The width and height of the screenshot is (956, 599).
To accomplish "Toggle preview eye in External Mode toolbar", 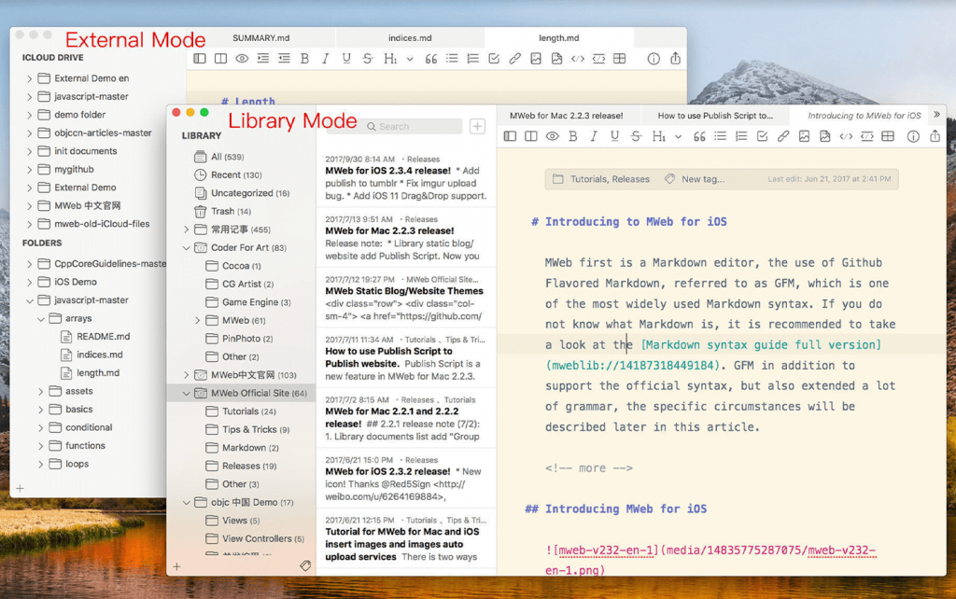I will coord(242,59).
